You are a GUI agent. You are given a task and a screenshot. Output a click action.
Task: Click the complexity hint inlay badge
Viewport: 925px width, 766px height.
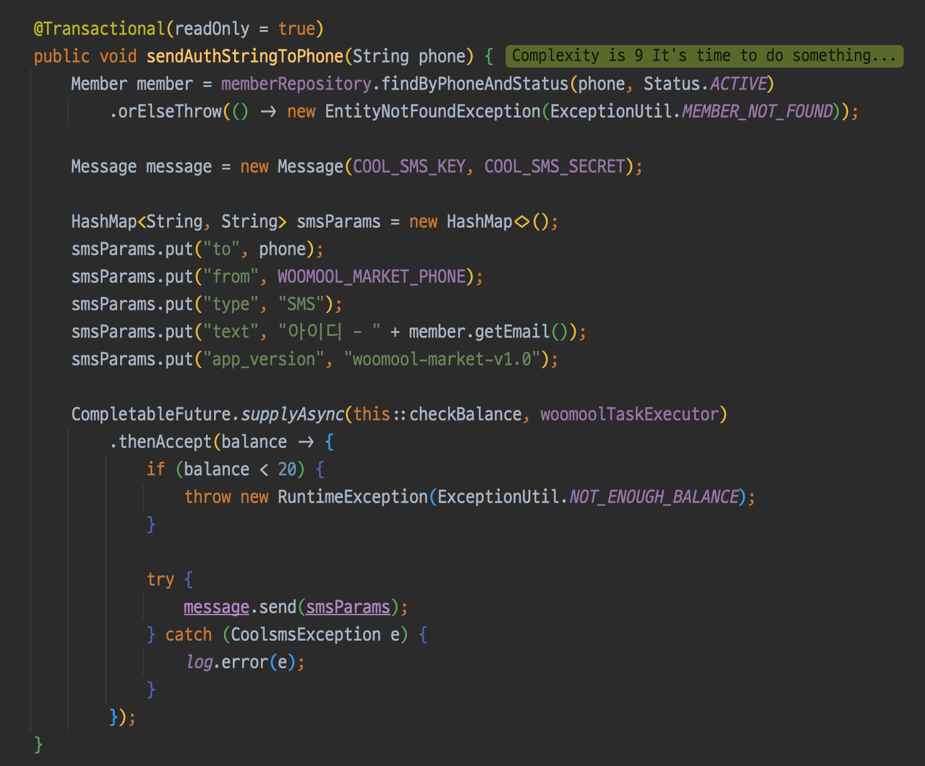tap(704, 56)
